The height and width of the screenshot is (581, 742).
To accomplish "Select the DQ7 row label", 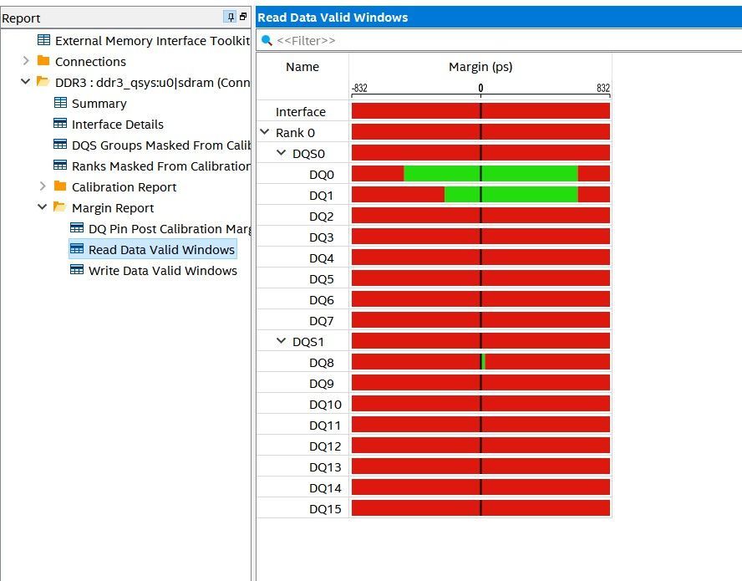I will click(x=322, y=320).
